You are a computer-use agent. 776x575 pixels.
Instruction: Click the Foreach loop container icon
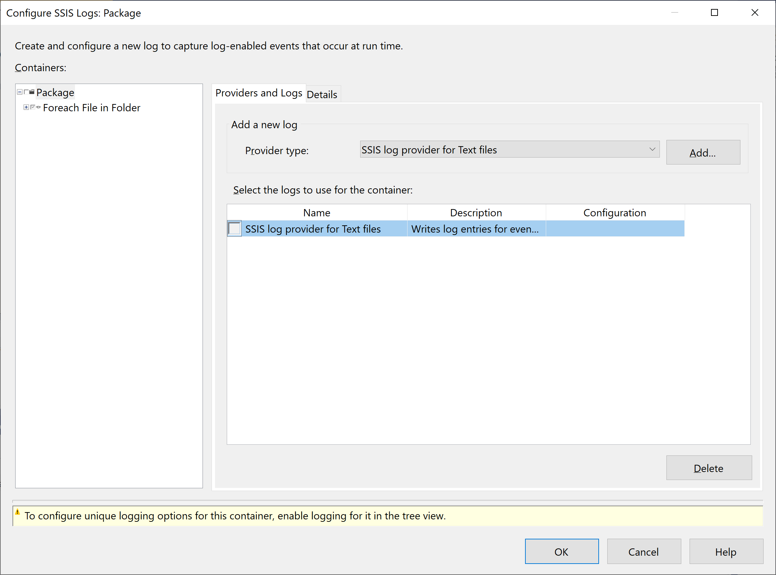point(38,107)
